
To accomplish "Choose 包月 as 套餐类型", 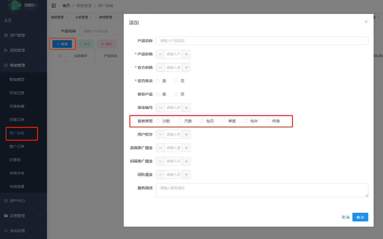I will tap(202, 121).
